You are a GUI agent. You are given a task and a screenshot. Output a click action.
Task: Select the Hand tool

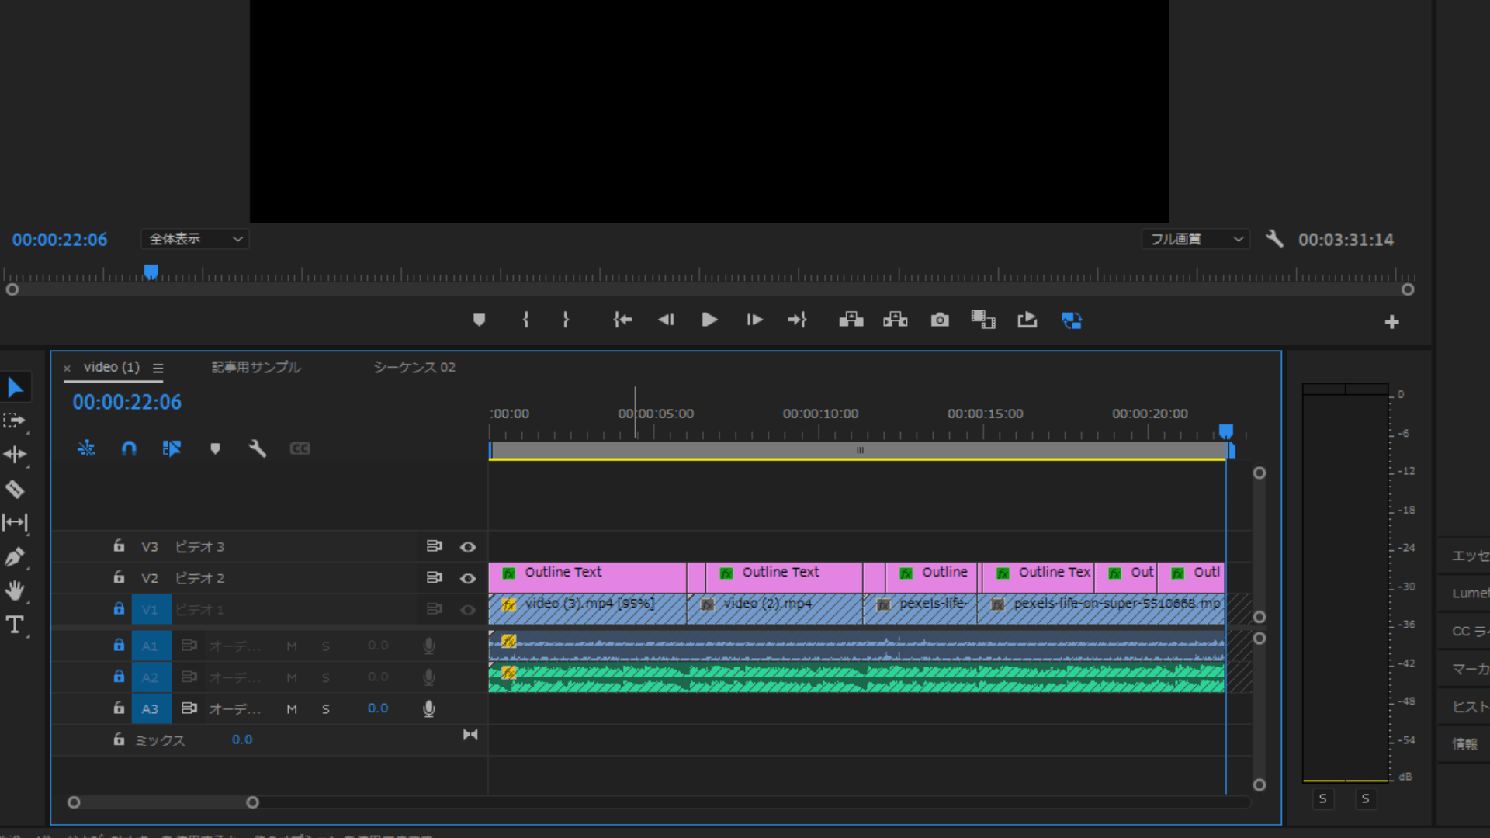tap(15, 590)
